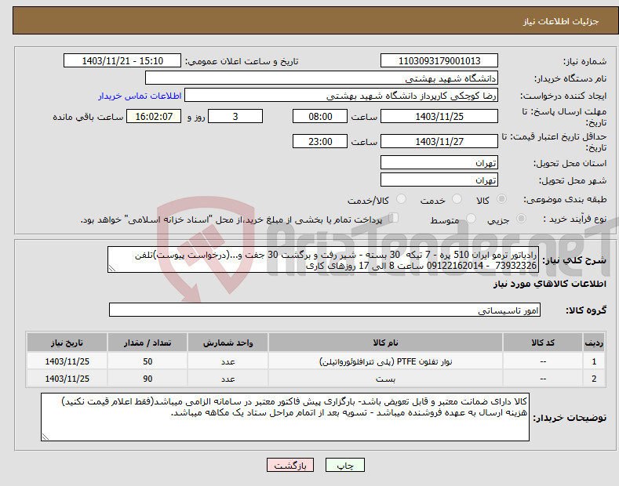Screen dimensions: 619x486
Task: Click the general description text area
Action: (x=323, y=259)
